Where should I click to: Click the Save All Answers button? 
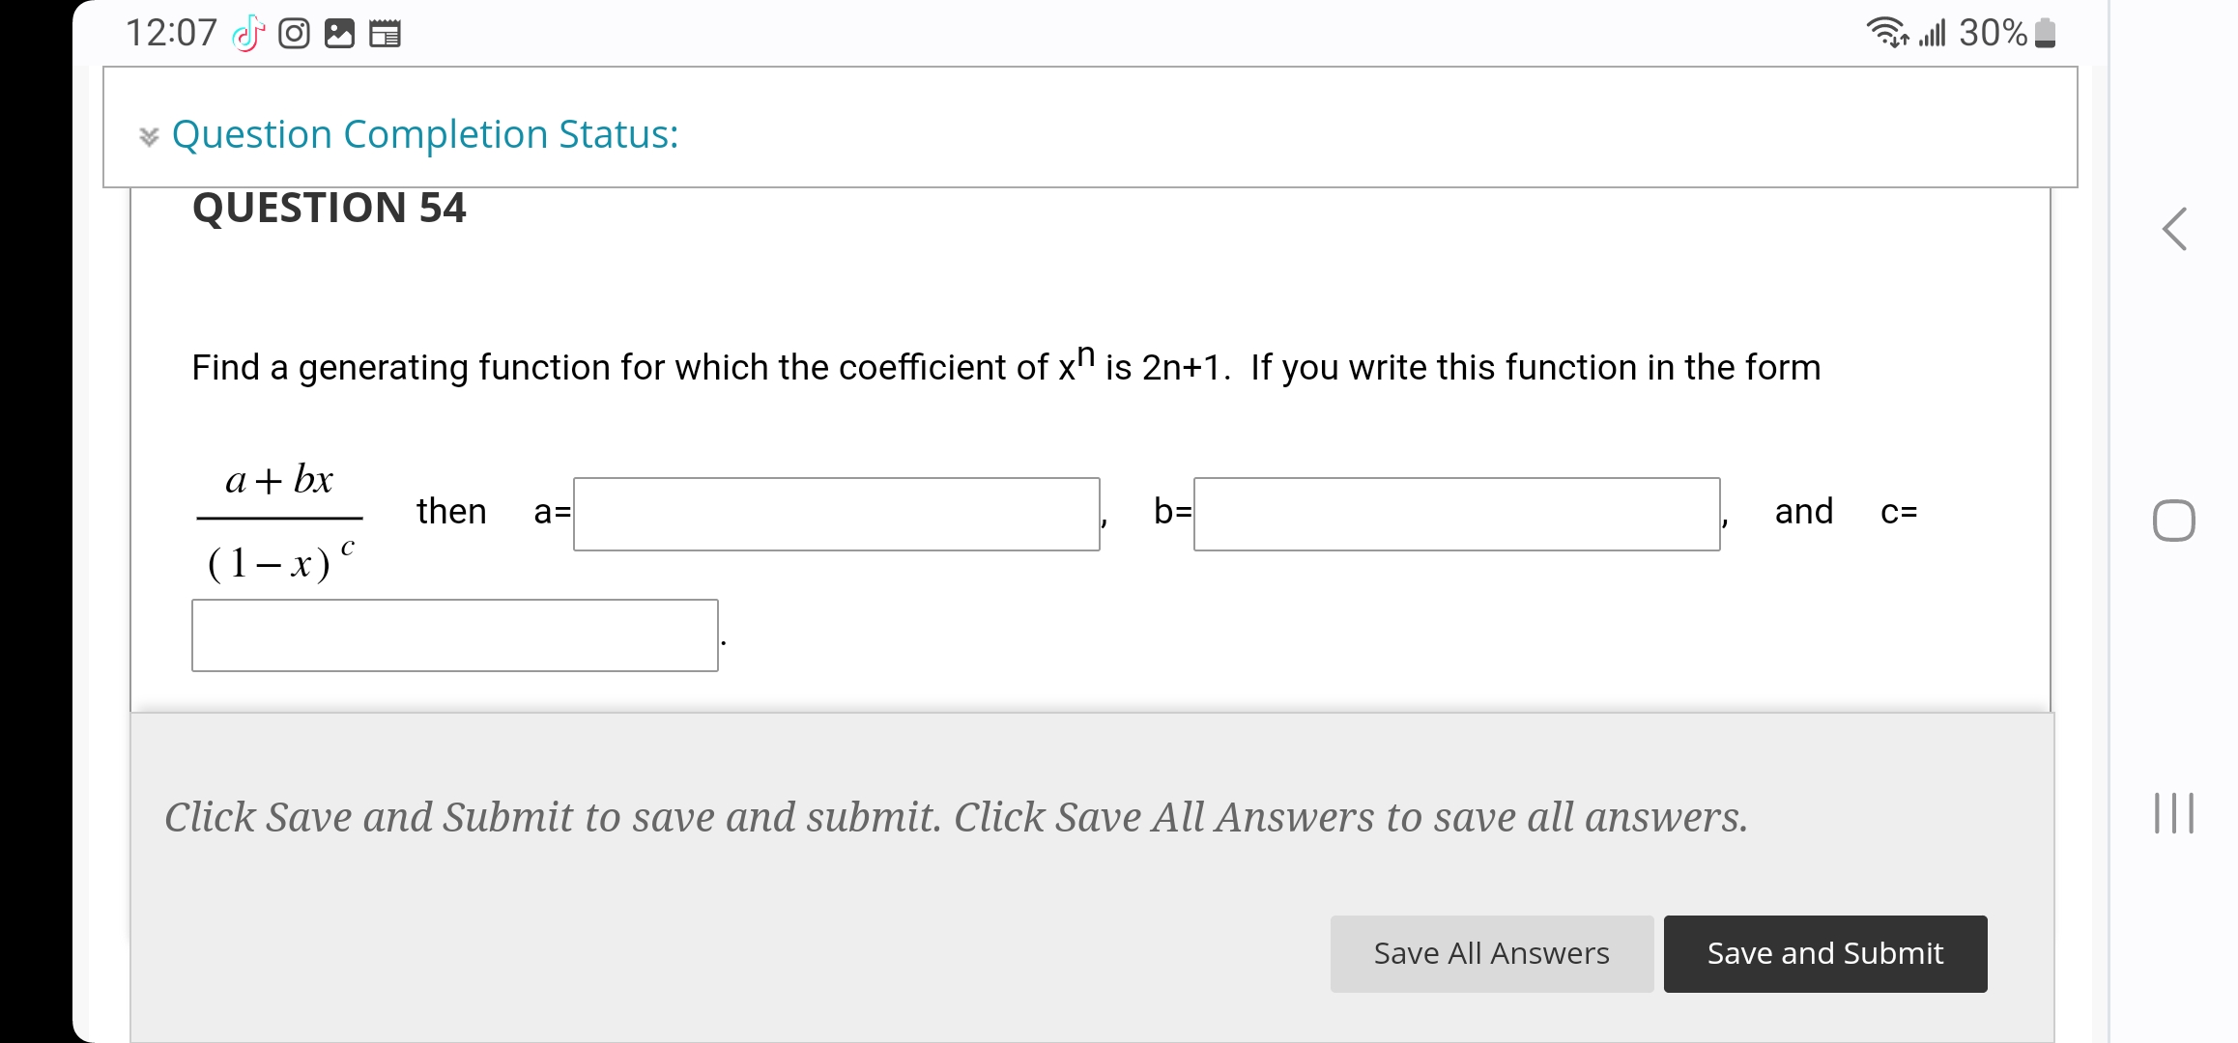click(x=1491, y=953)
